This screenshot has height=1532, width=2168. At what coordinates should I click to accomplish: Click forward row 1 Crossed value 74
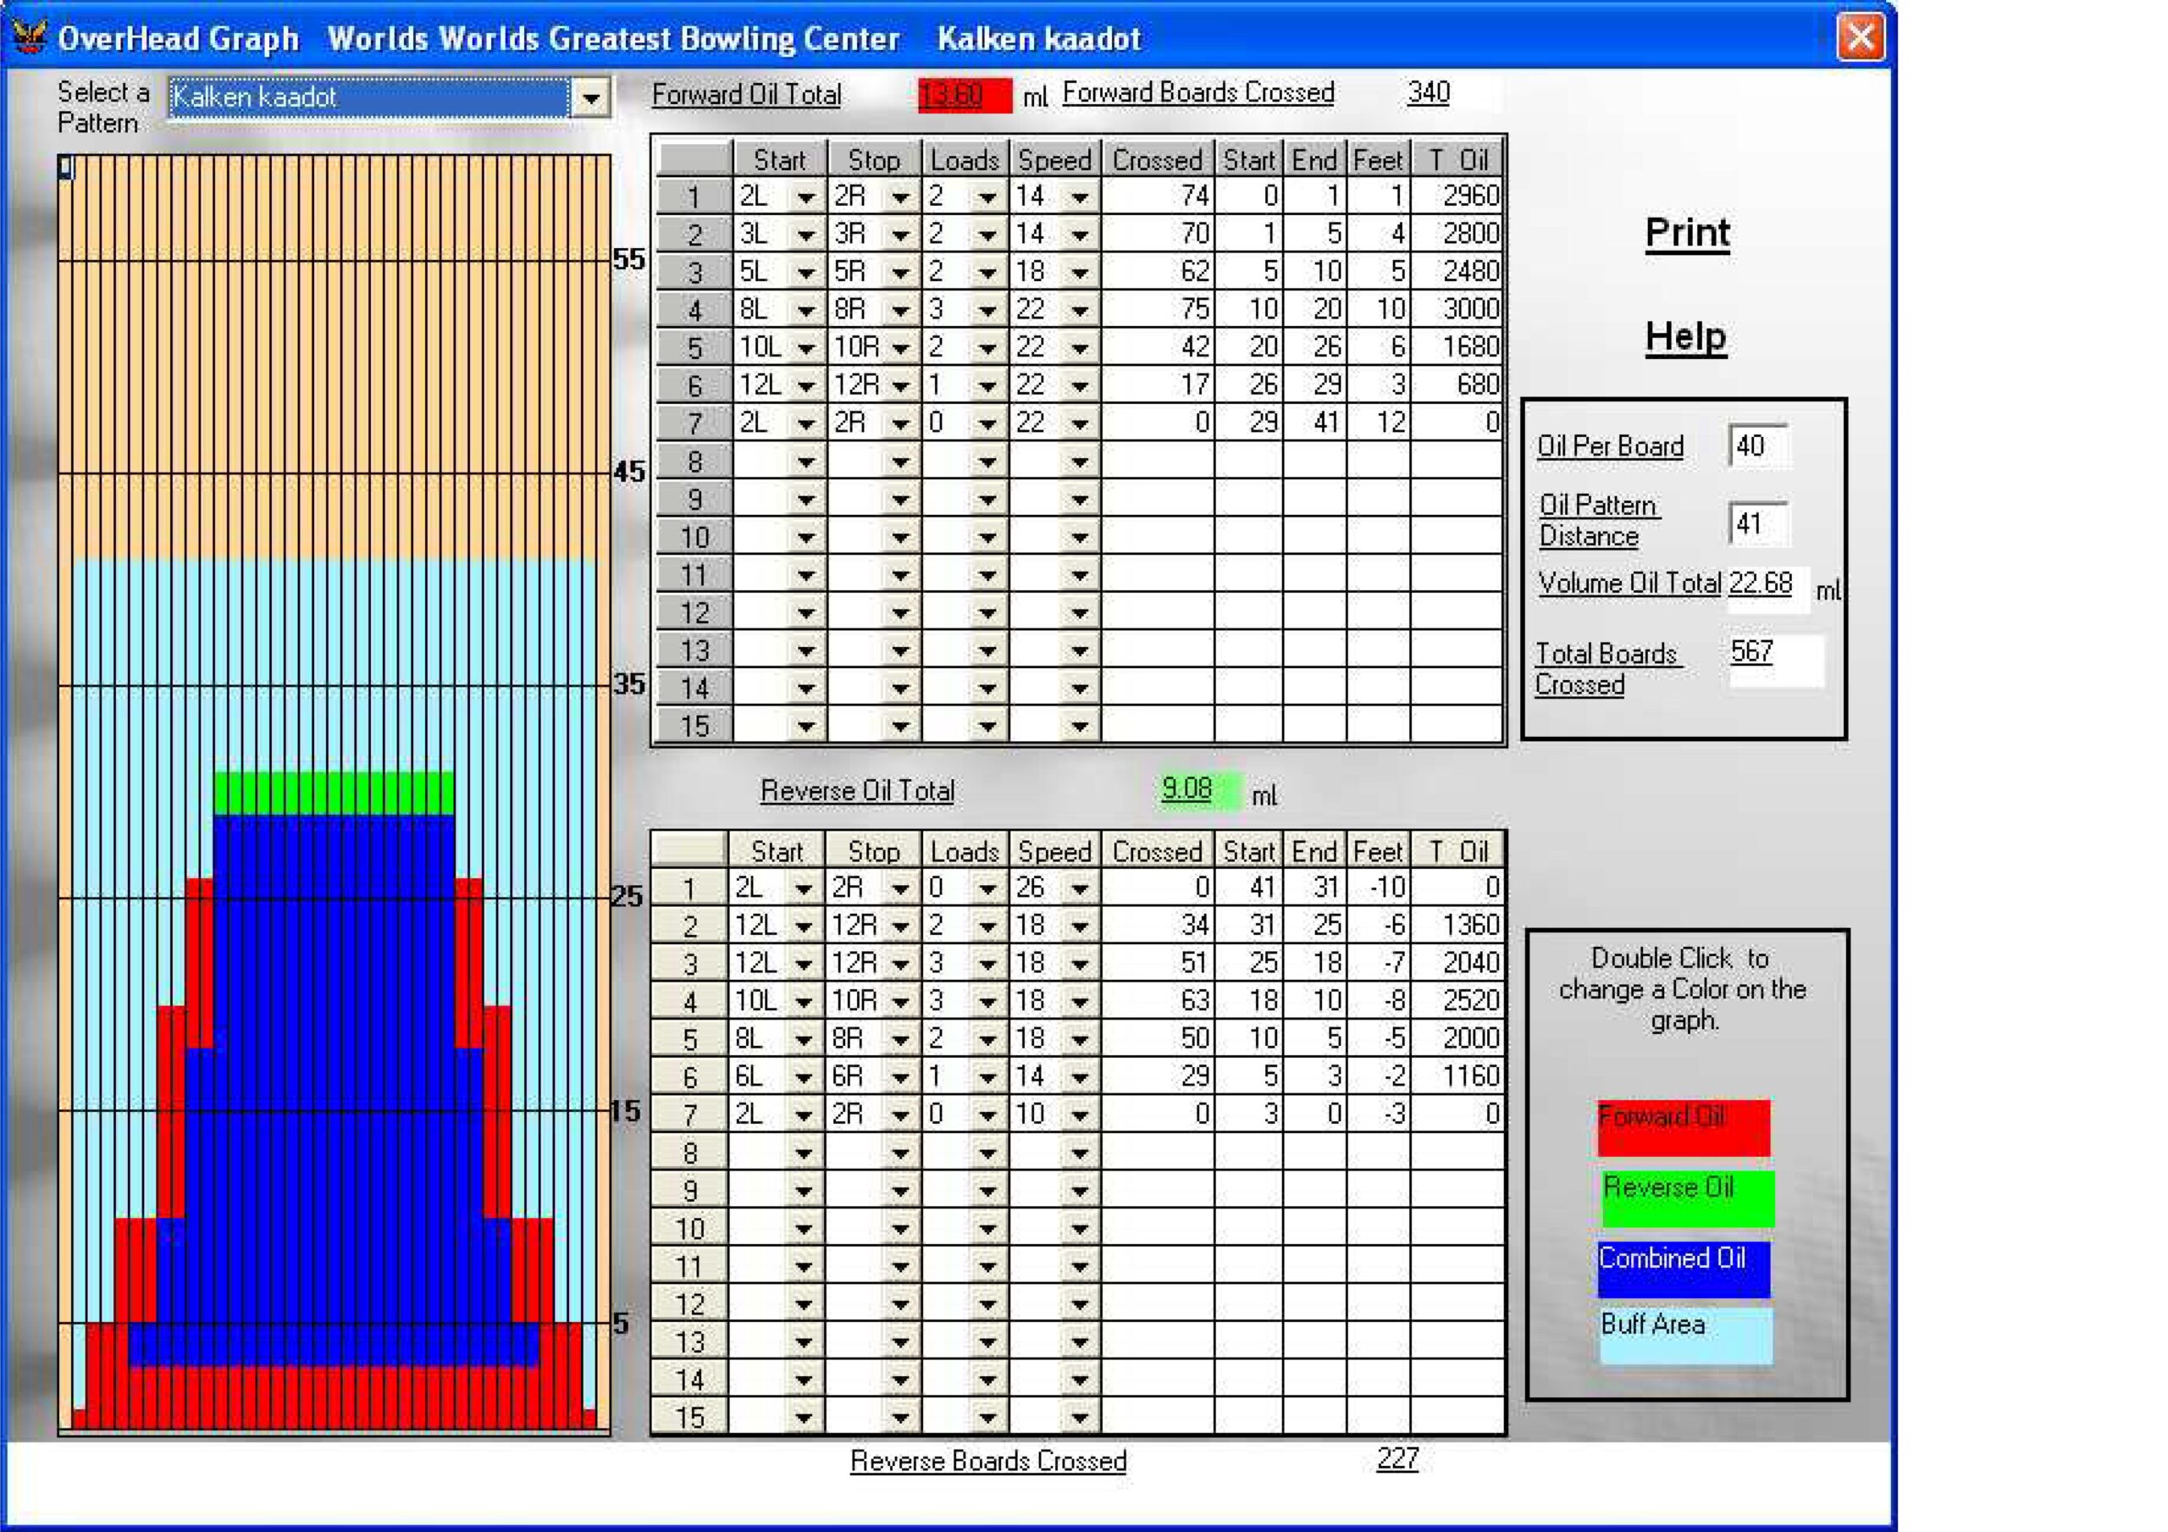pos(1158,196)
